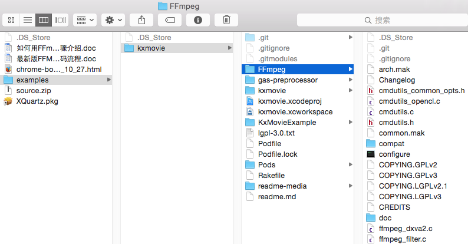Select the Changelog file
This screenshot has width=468, height=244.
416,80
